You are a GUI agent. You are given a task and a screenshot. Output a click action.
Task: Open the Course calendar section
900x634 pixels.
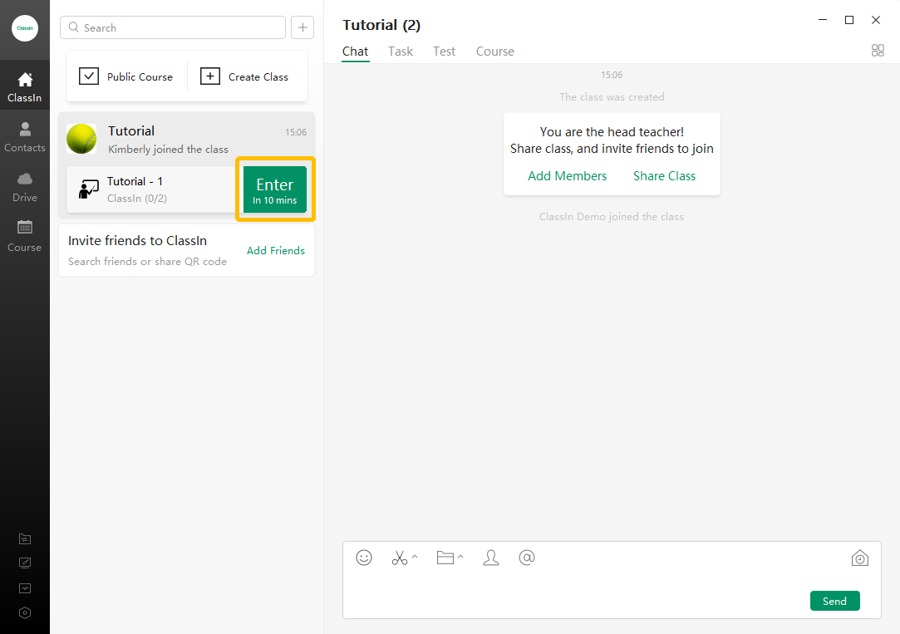click(25, 236)
